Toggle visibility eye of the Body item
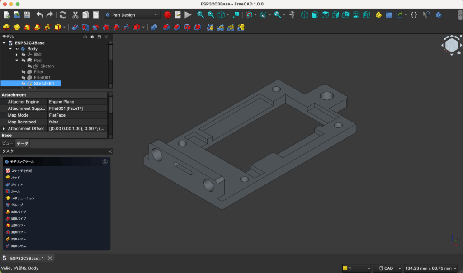 click(x=17, y=49)
